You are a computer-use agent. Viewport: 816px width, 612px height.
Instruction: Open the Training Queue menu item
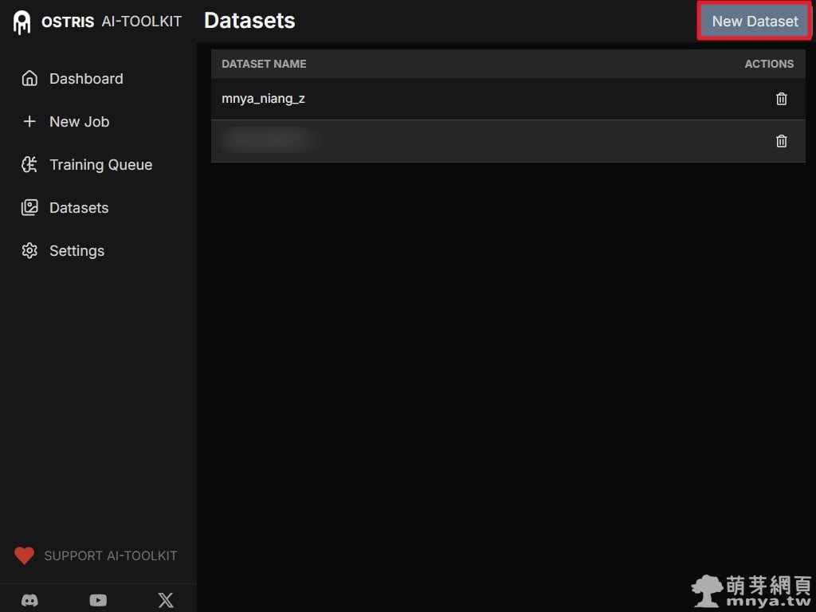point(100,164)
